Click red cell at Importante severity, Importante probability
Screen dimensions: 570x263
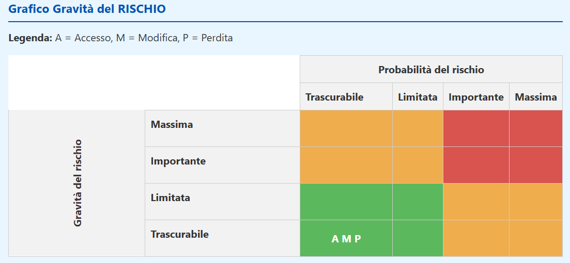(x=476, y=165)
